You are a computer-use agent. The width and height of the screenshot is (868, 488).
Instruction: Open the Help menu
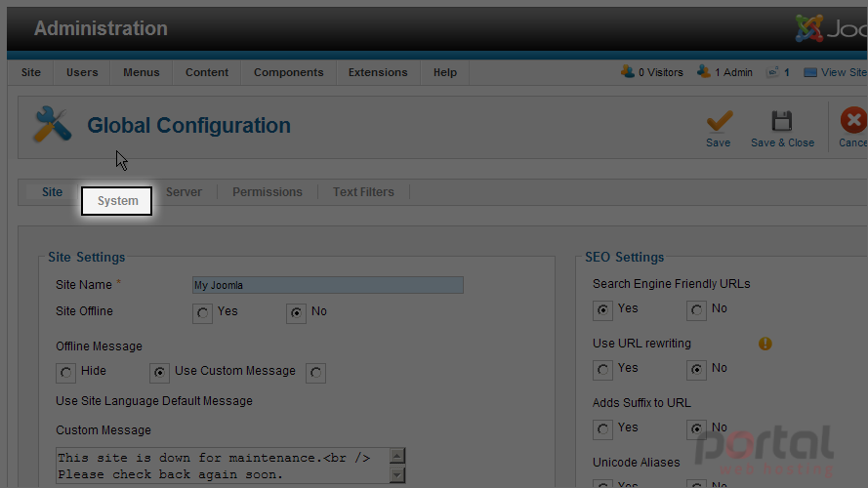445,72
